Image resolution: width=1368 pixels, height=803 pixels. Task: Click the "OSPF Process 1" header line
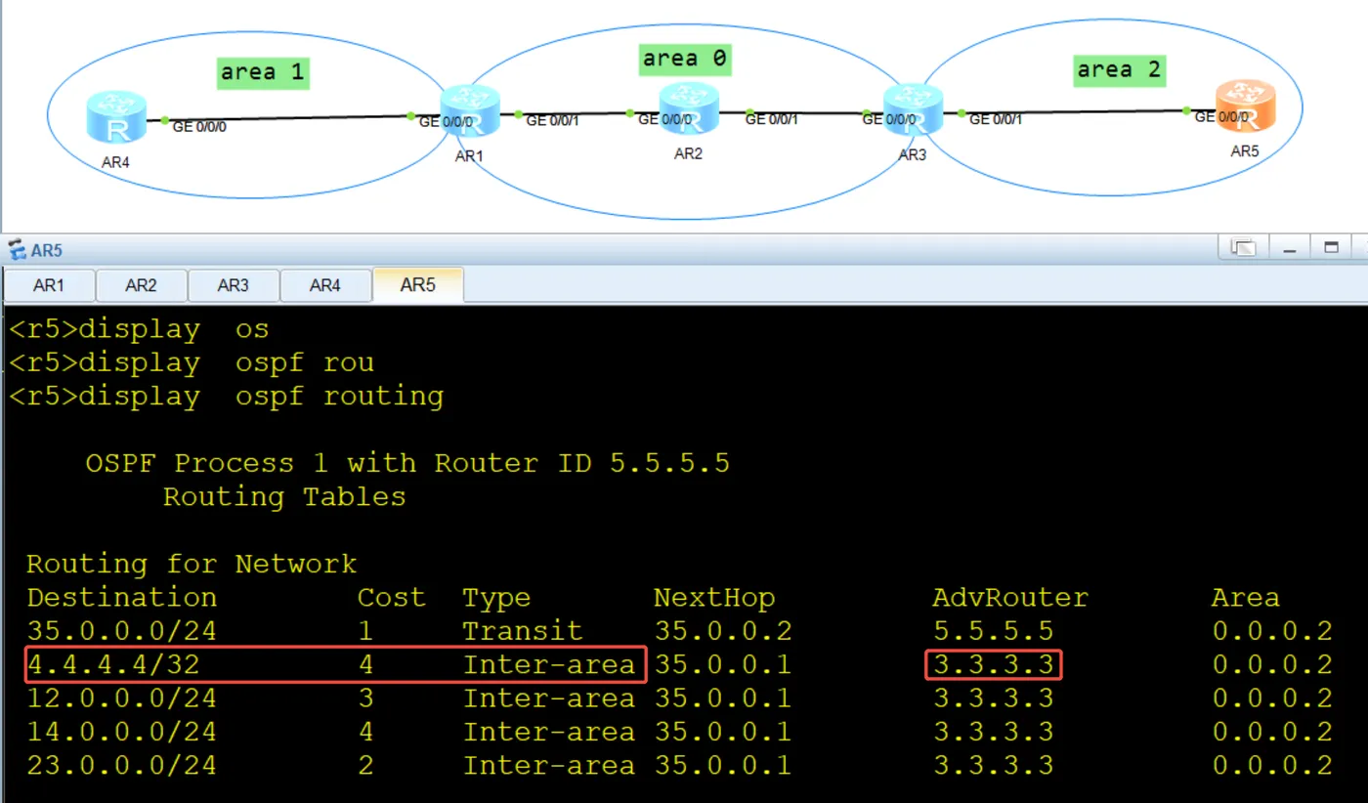tap(407, 463)
